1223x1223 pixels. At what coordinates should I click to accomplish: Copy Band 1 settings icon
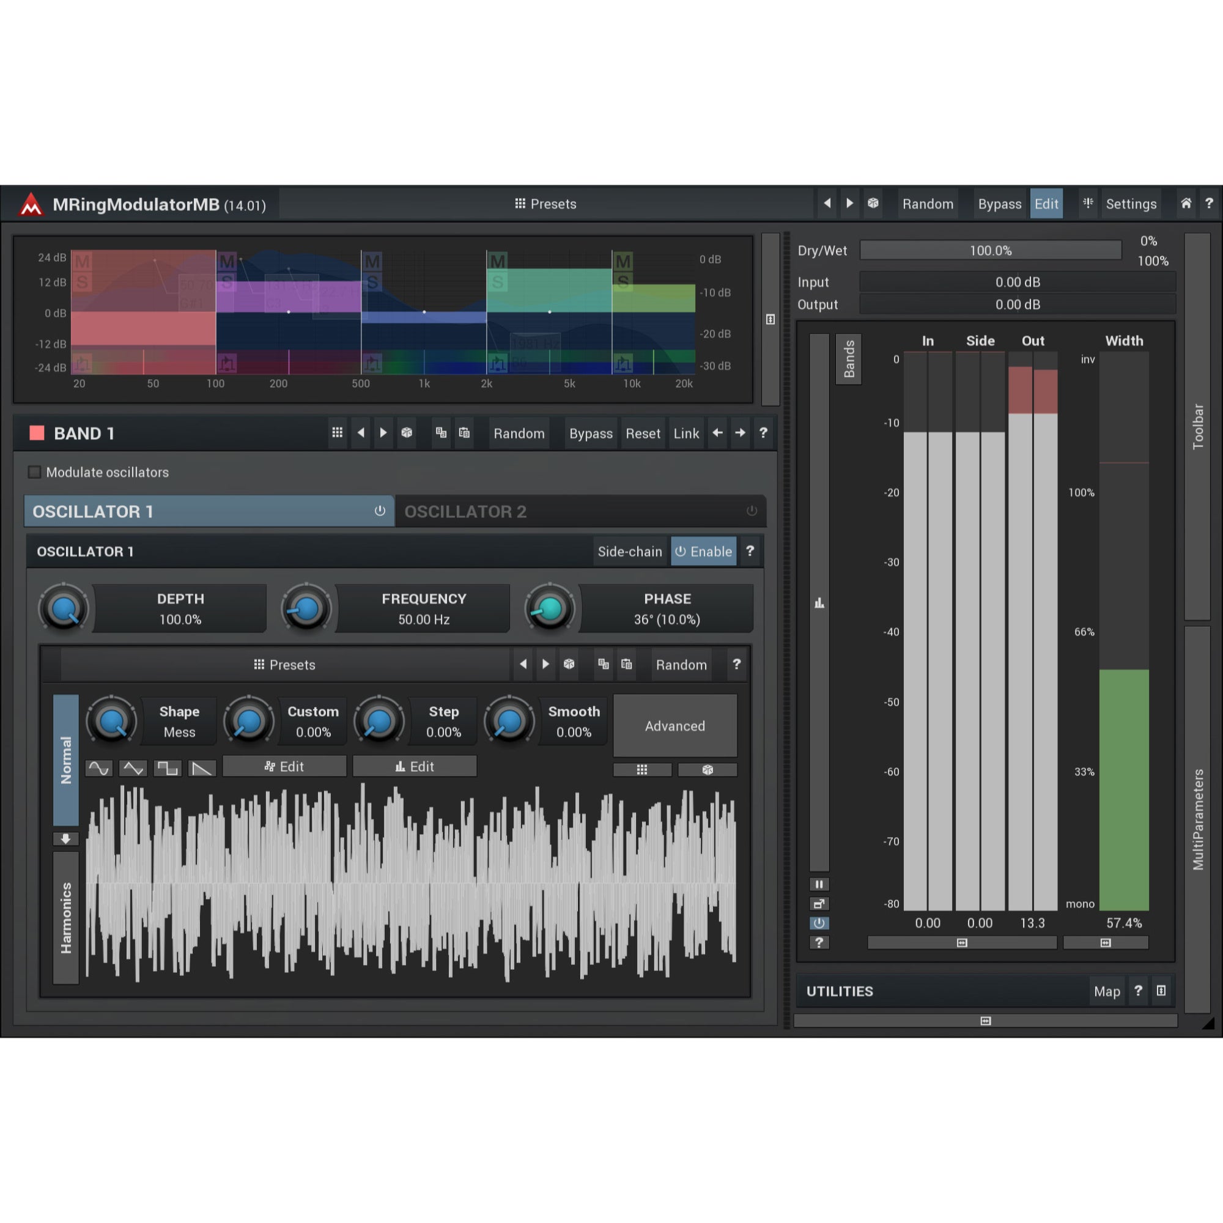(442, 433)
